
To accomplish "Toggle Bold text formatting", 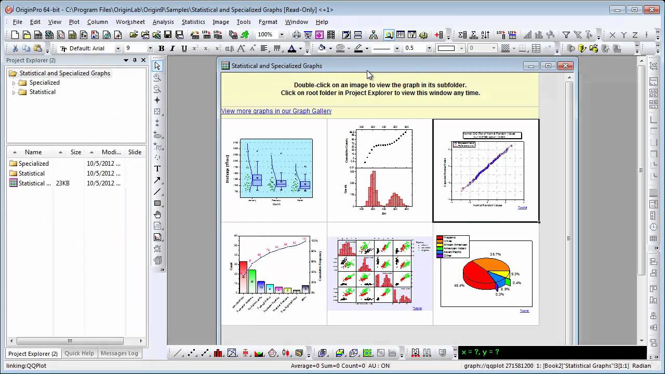I will pyautogui.click(x=161, y=48).
